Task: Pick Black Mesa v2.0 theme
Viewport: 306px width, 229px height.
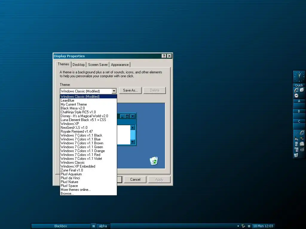Action: click(x=88, y=108)
